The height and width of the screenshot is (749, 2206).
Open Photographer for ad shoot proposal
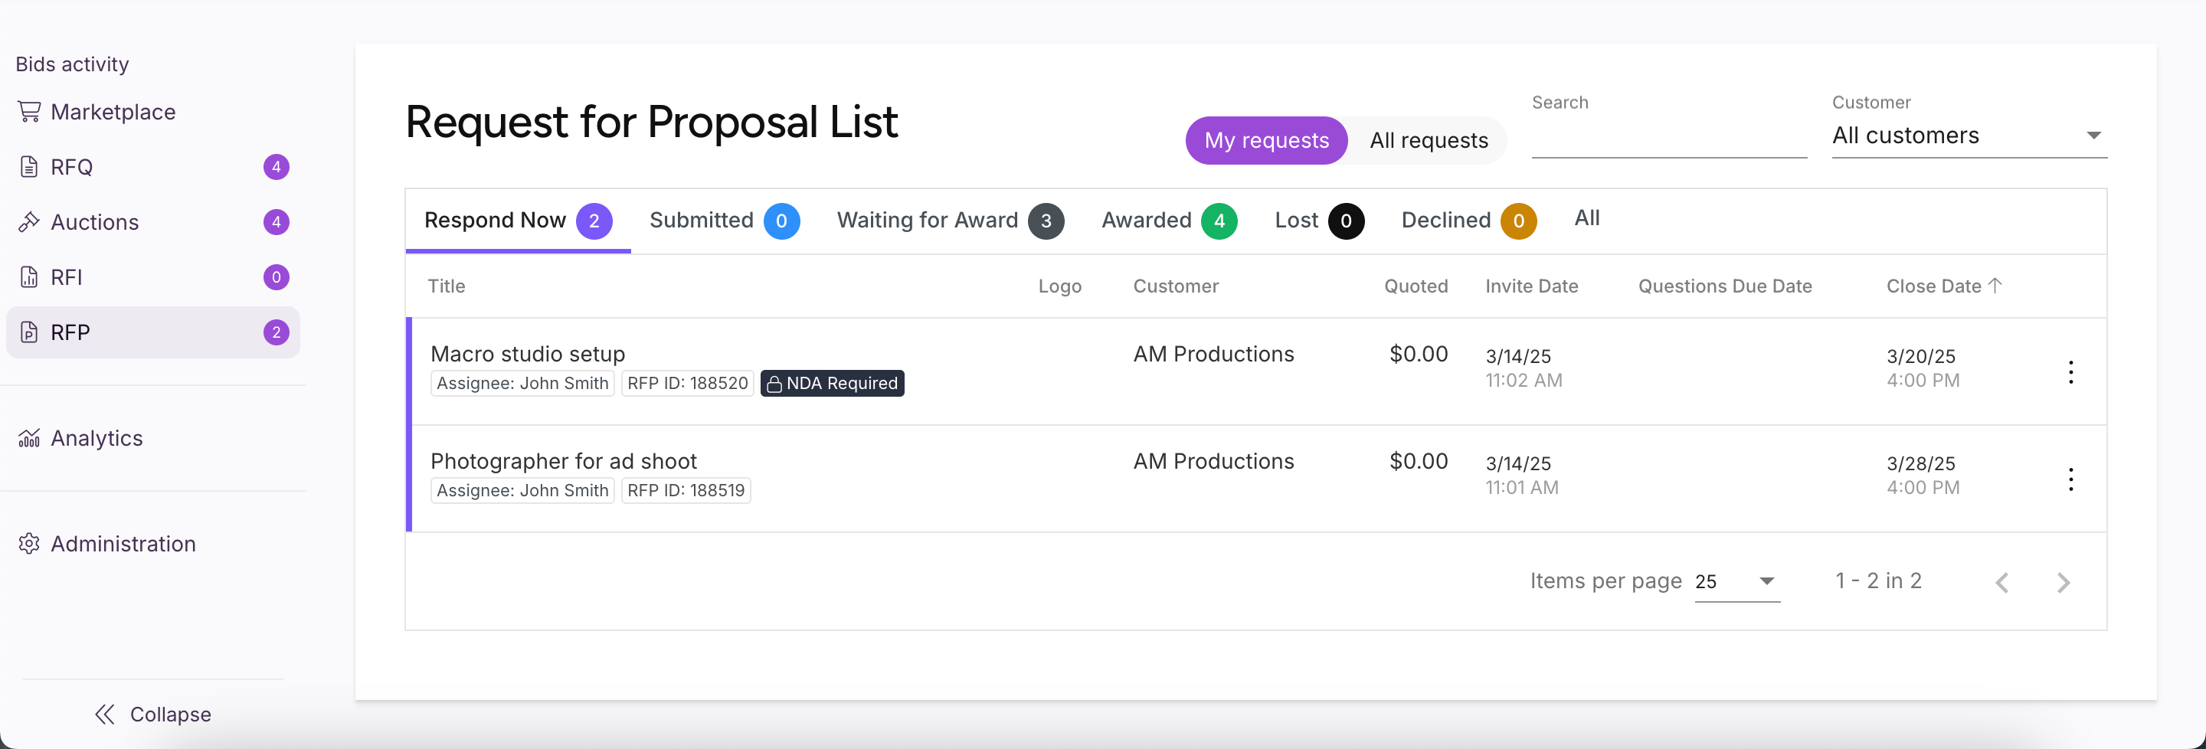[564, 460]
